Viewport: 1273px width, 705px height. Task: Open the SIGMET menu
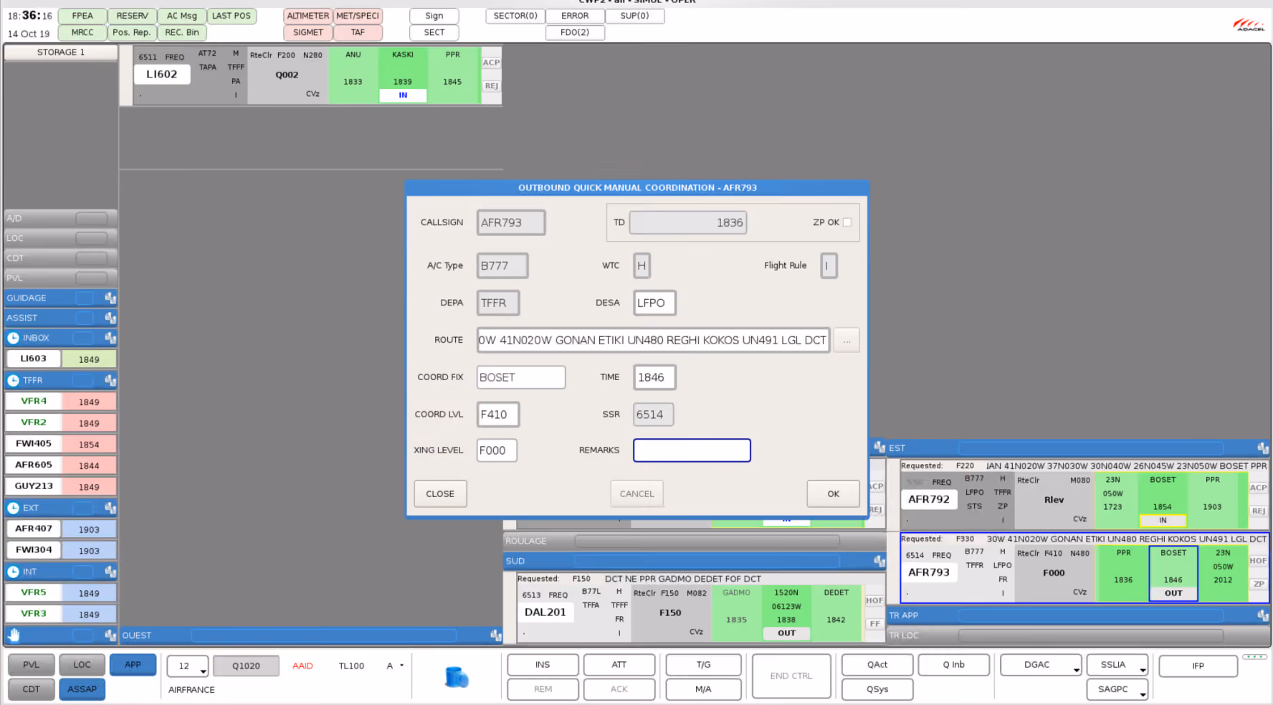(308, 32)
